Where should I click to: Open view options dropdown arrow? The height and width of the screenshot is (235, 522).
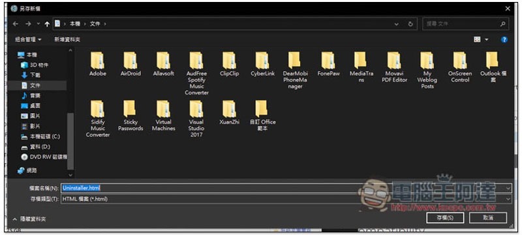(x=486, y=40)
